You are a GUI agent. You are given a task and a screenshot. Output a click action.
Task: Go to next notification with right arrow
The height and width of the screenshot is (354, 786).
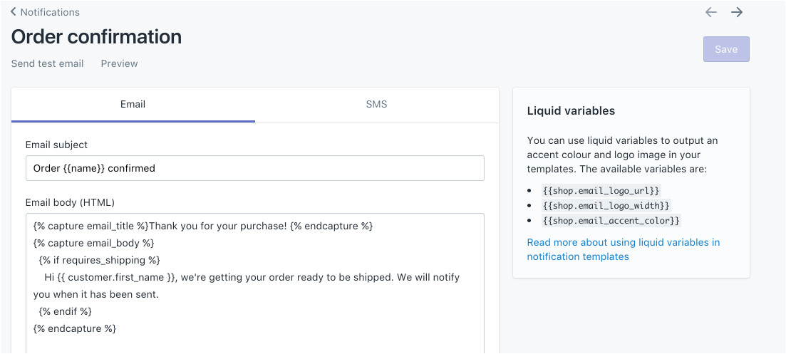coord(737,12)
